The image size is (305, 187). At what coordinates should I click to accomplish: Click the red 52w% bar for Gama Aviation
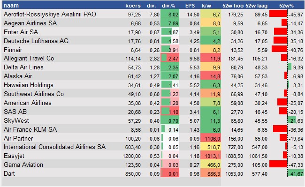click(x=278, y=164)
